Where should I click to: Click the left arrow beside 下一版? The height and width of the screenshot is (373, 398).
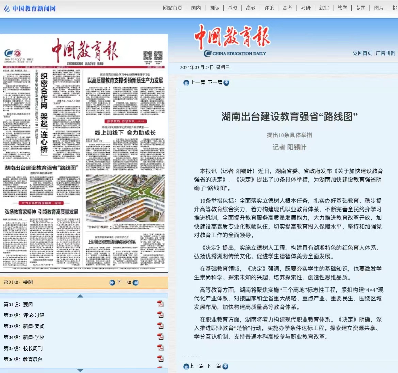[112, 283]
